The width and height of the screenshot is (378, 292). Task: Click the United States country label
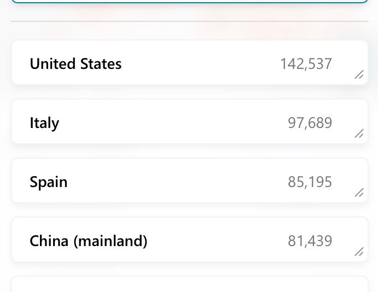(x=75, y=64)
